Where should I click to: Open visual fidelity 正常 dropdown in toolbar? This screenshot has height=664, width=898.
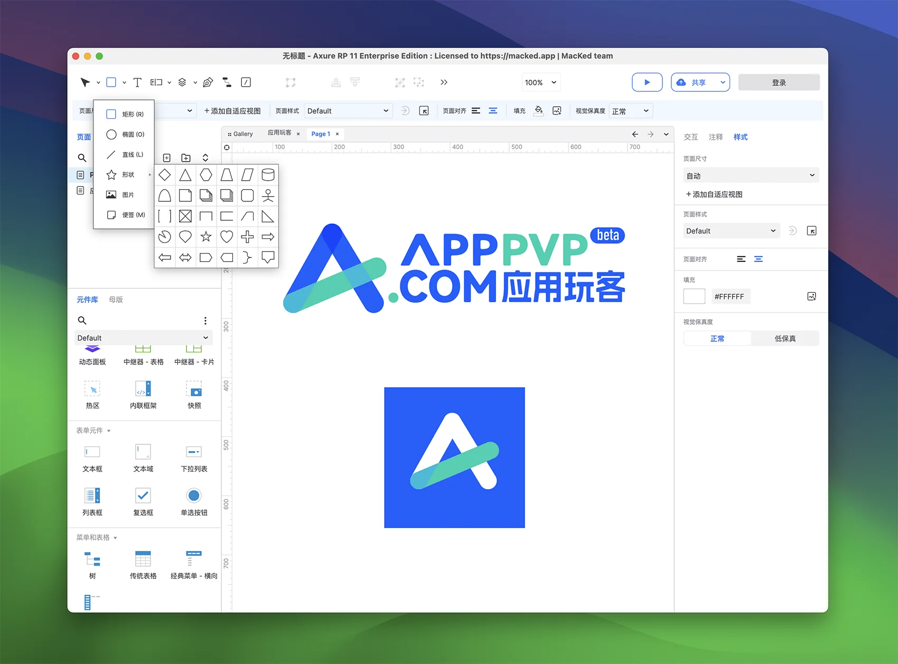(631, 111)
